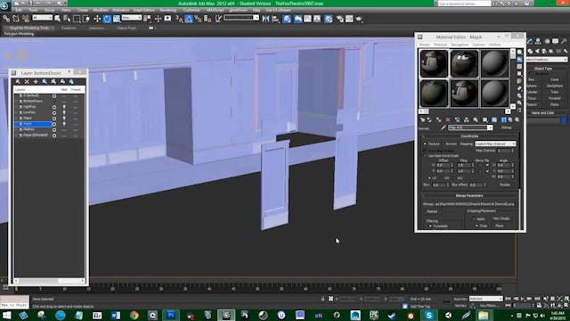Switch to Freeform ribbon tab
This screenshot has height=321, width=570.
click(x=69, y=28)
